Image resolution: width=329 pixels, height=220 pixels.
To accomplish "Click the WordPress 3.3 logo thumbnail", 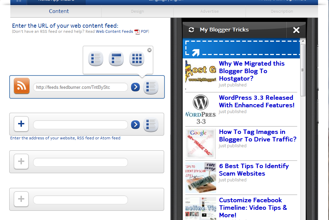I will (x=201, y=109).
